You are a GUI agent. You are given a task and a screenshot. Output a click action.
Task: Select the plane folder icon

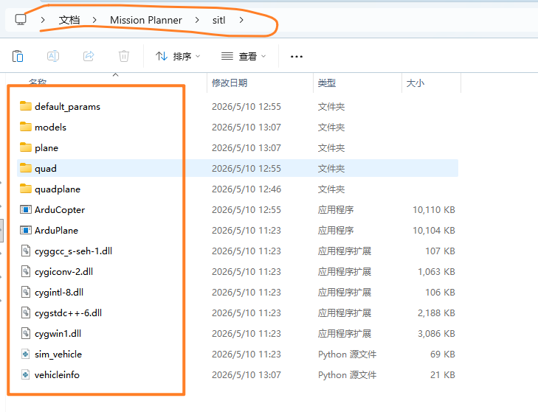click(x=26, y=147)
